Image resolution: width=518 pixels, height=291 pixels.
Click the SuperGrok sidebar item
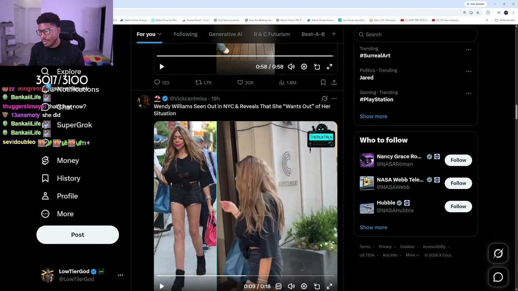[x=74, y=125]
